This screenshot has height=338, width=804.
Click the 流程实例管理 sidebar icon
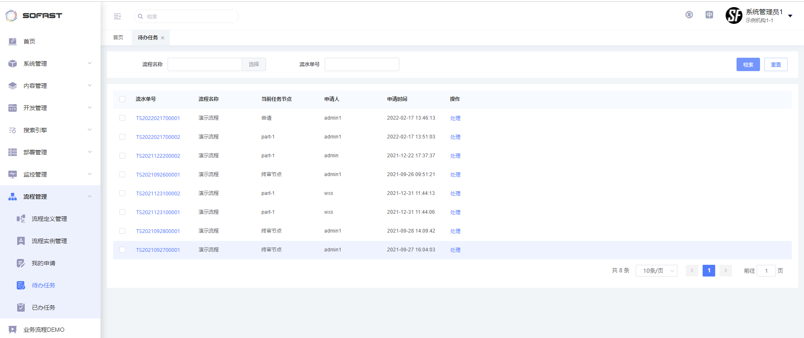click(x=21, y=241)
